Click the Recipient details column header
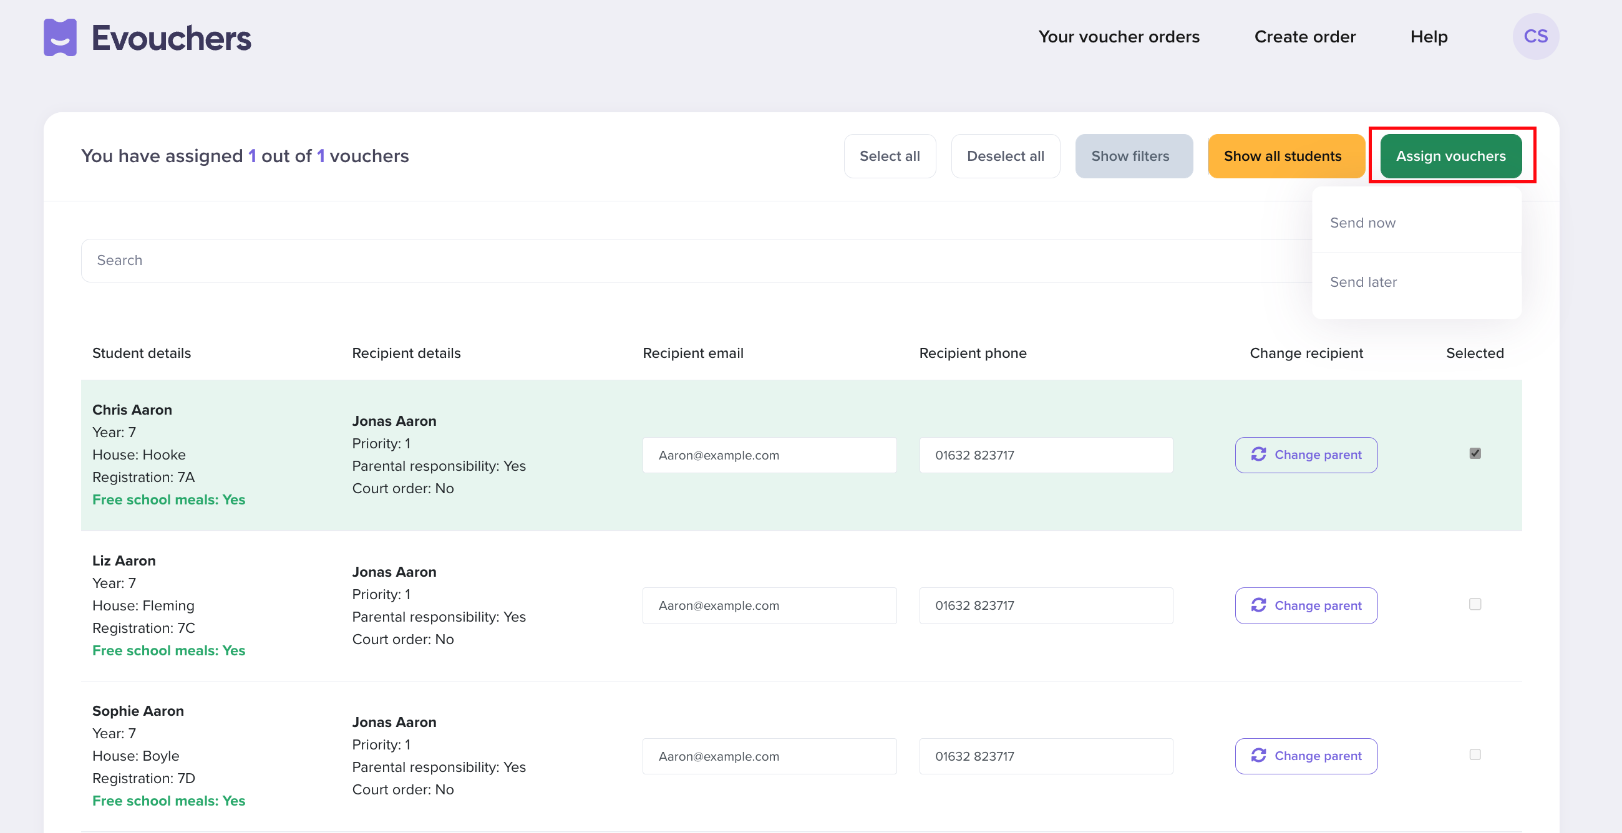Screen dimensions: 1622x833 click(406, 353)
